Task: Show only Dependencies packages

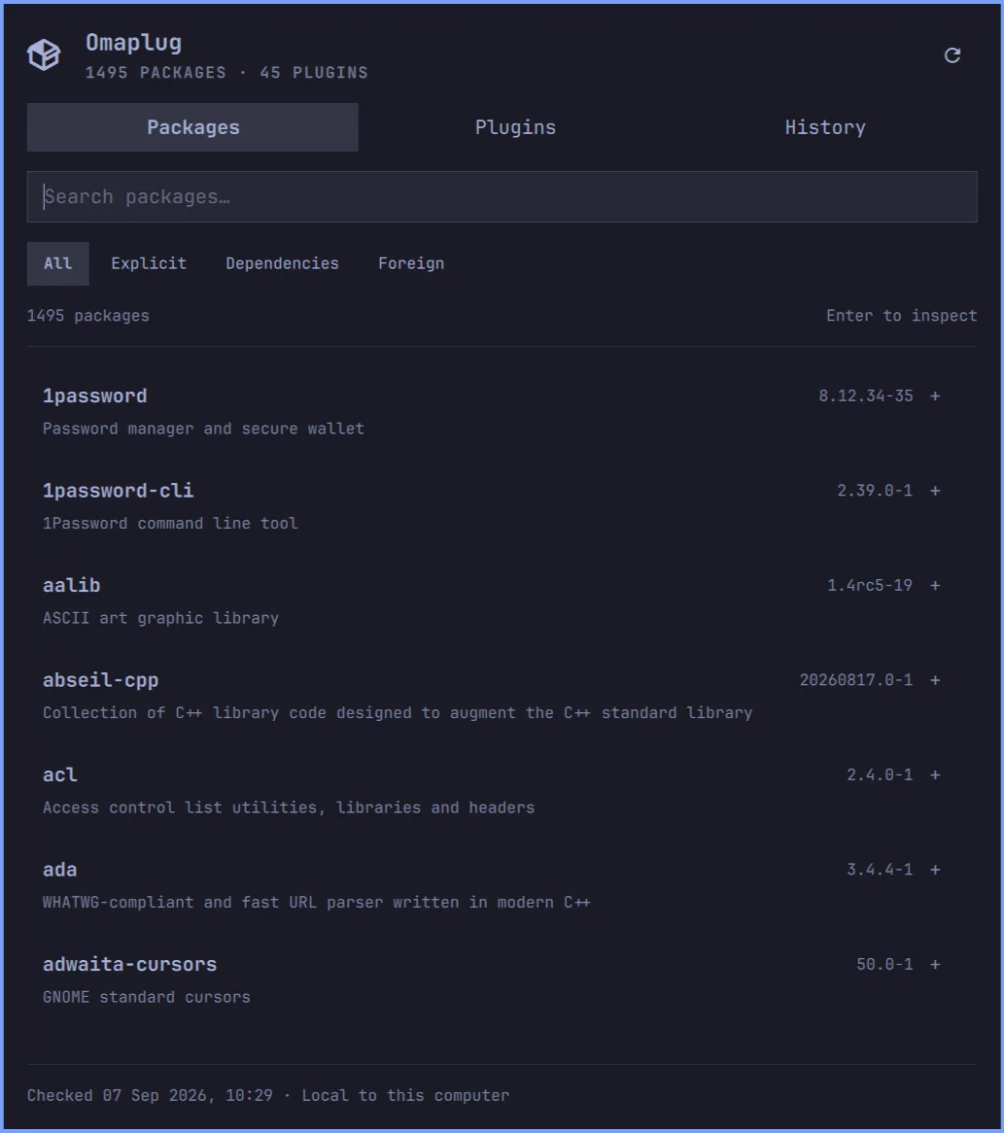Action: click(x=282, y=263)
